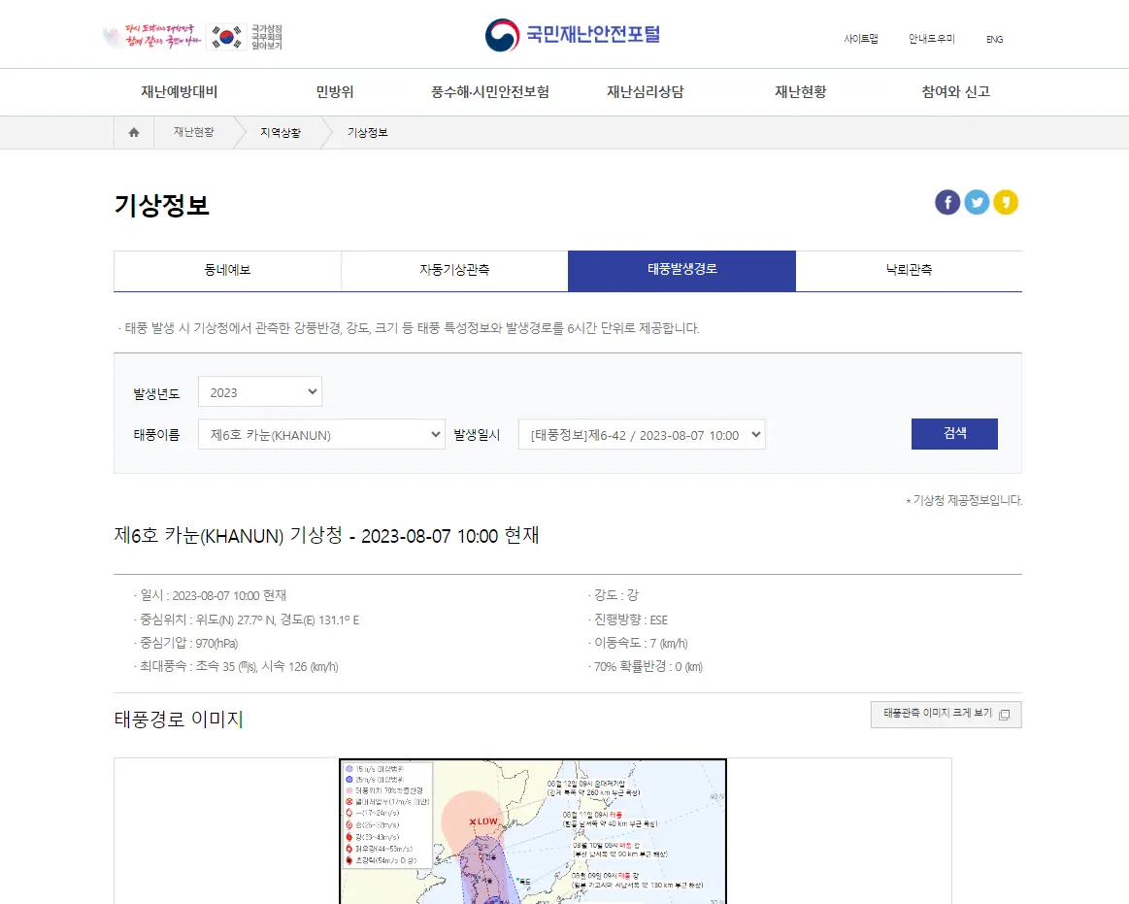Switch to the 자동기상관측 tab

pyautogui.click(x=454, y=271)
